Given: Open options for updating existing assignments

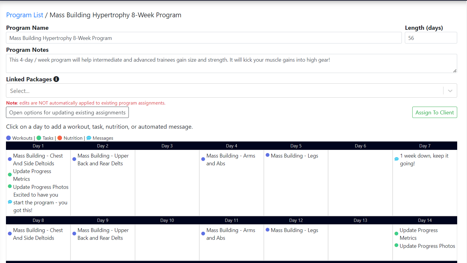Looking at the screenshot, I should pos(67,113).
